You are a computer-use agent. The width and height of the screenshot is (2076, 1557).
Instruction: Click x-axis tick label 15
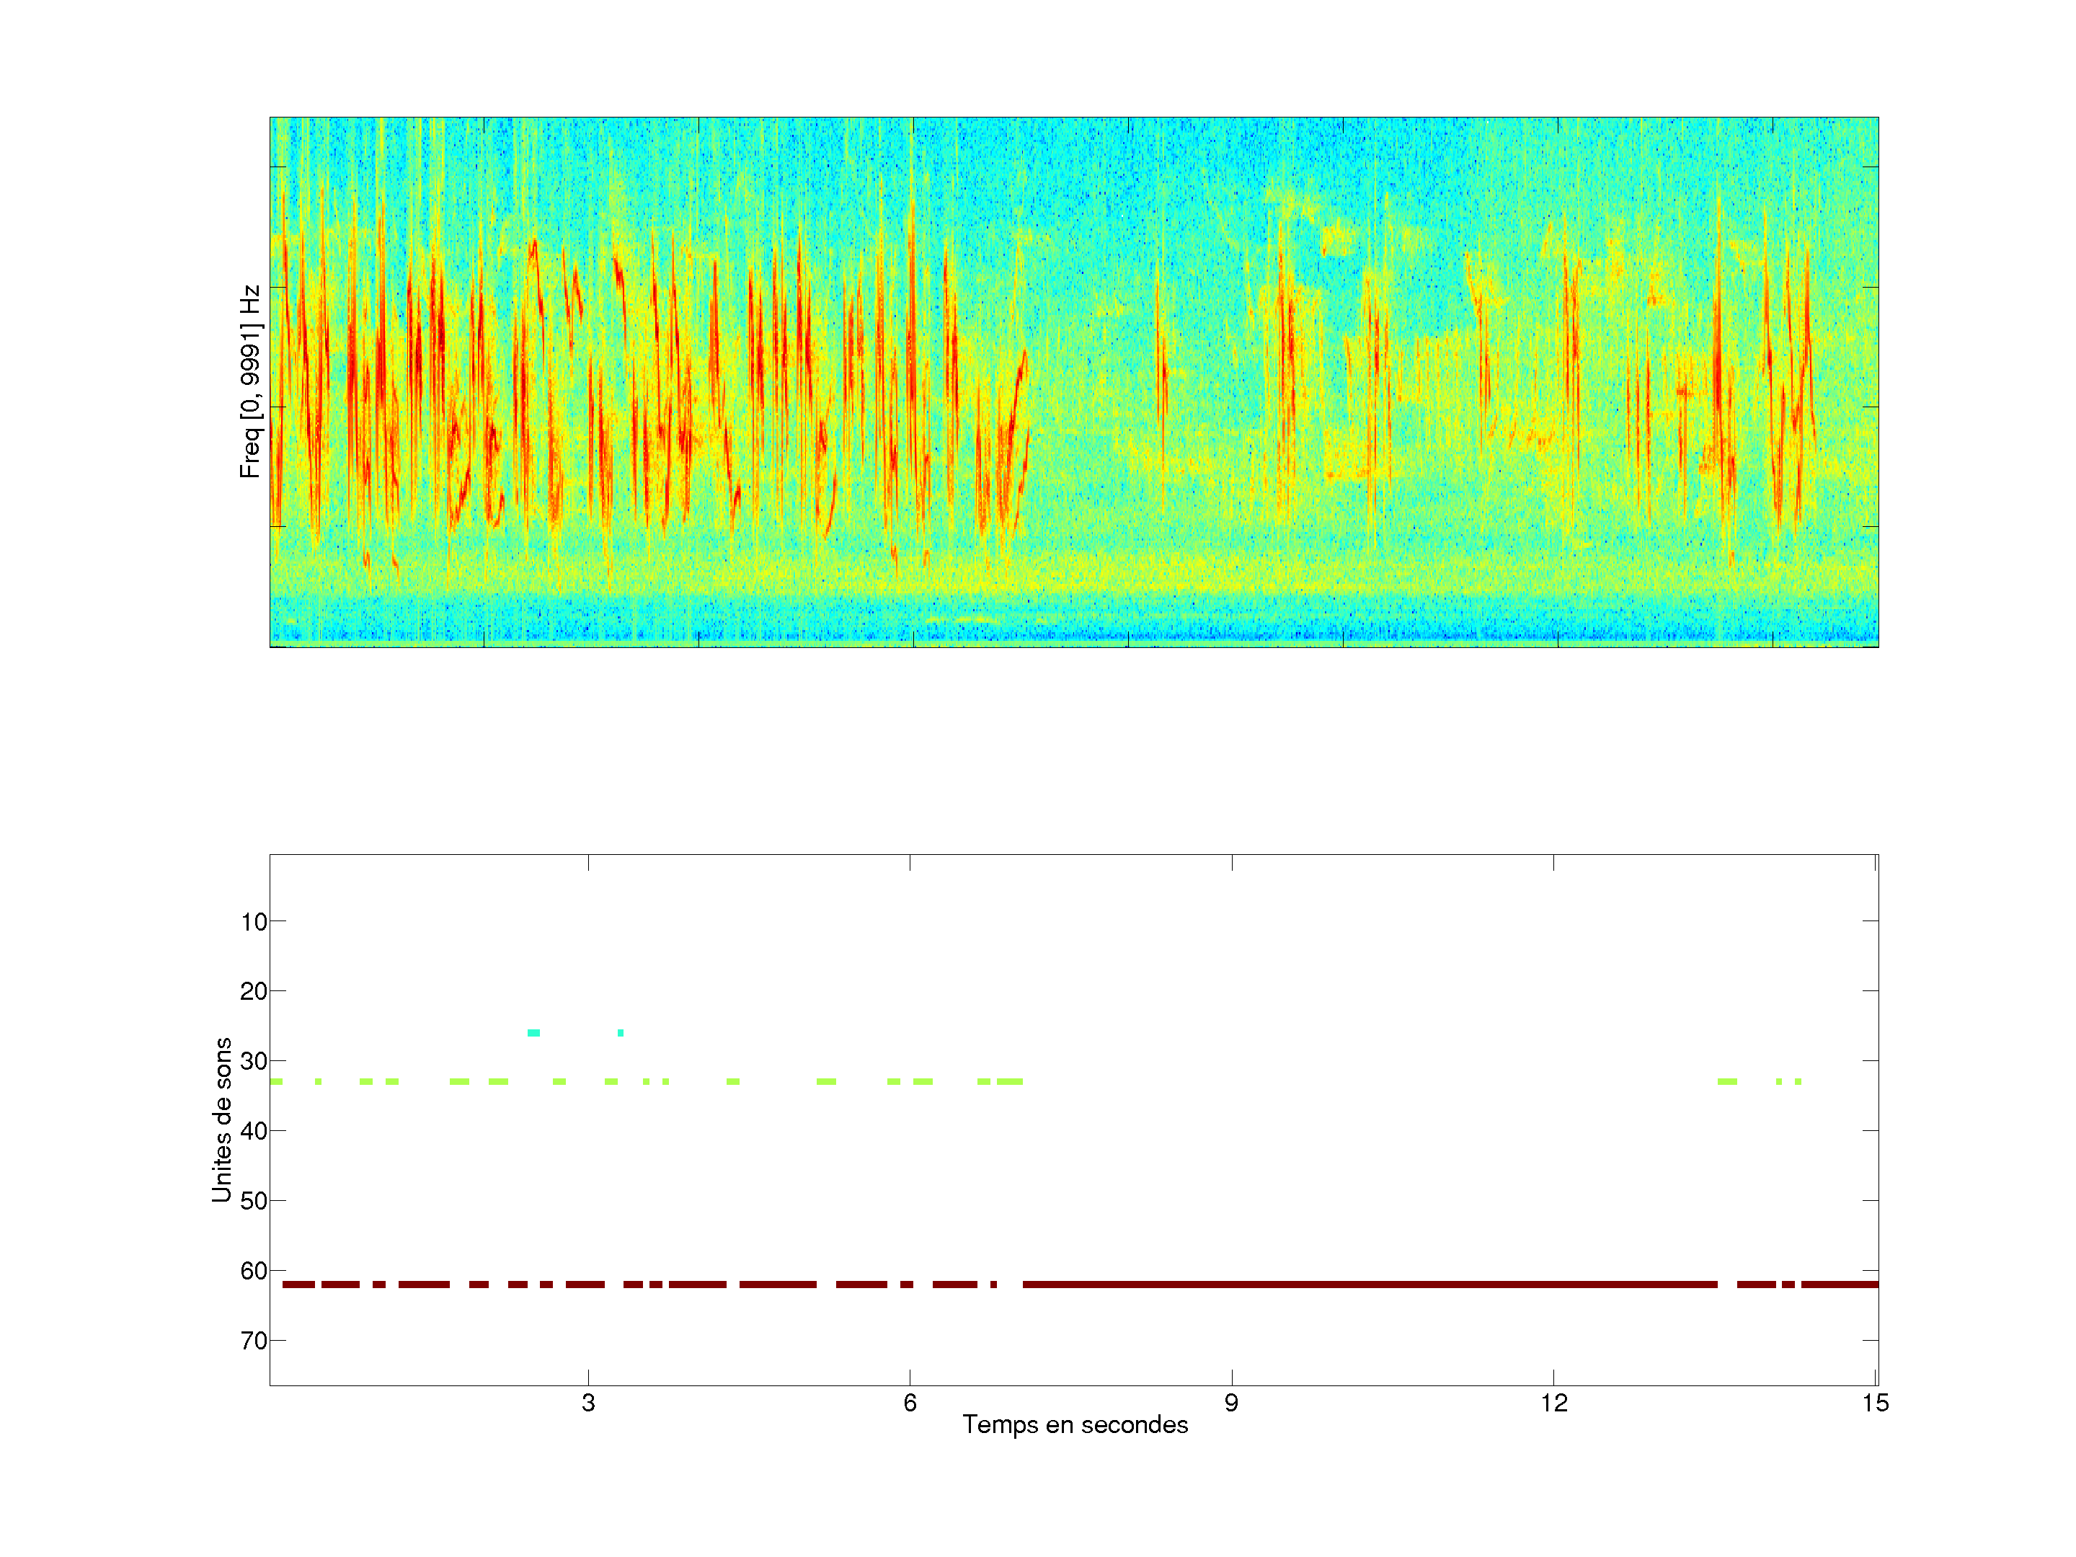coord(1875,1403)
